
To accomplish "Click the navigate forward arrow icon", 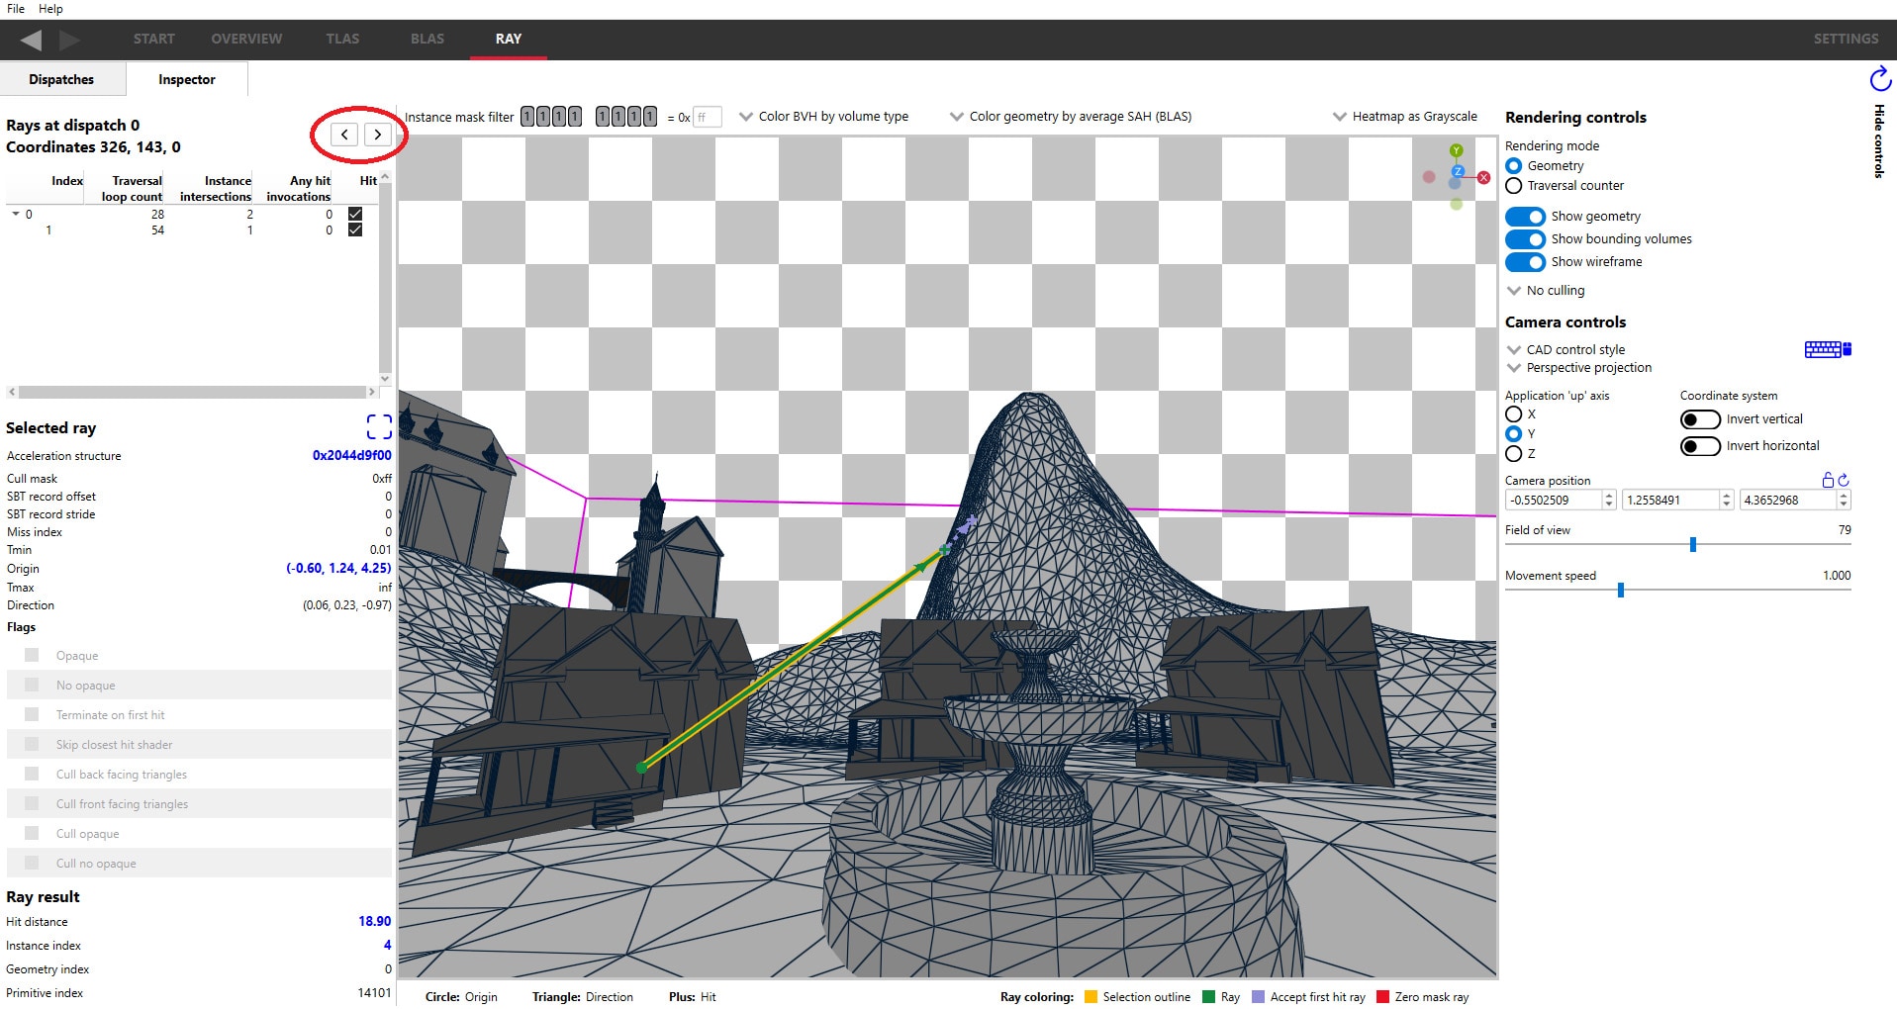I will click(69, 40).
